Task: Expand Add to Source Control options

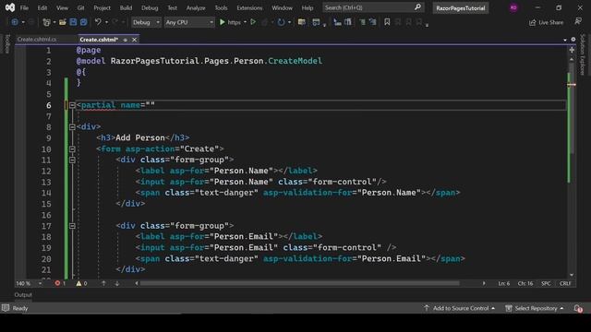Action: point(493,308)
